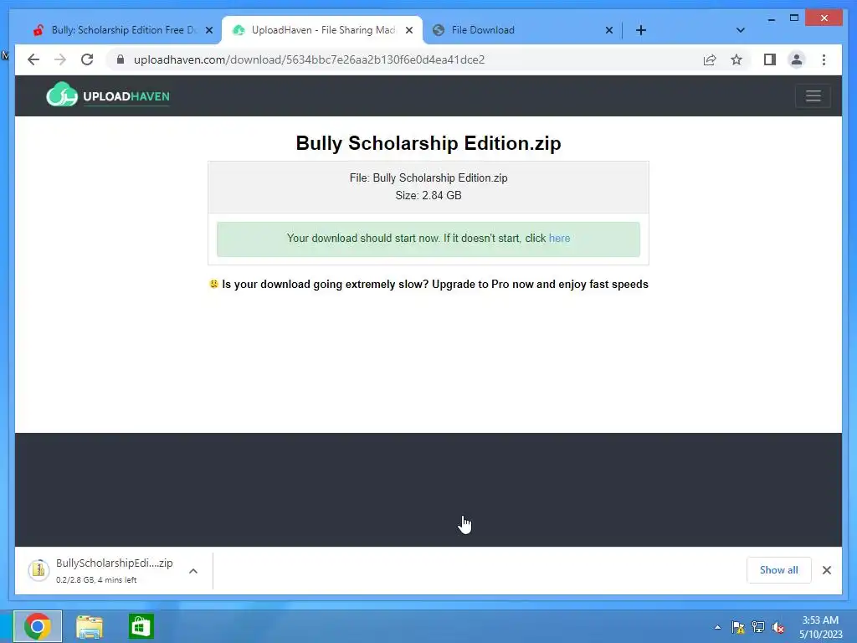Click the browser forward arrow
Image resolution: width=857 pixels, height=643 pixels.
(60, 59)
